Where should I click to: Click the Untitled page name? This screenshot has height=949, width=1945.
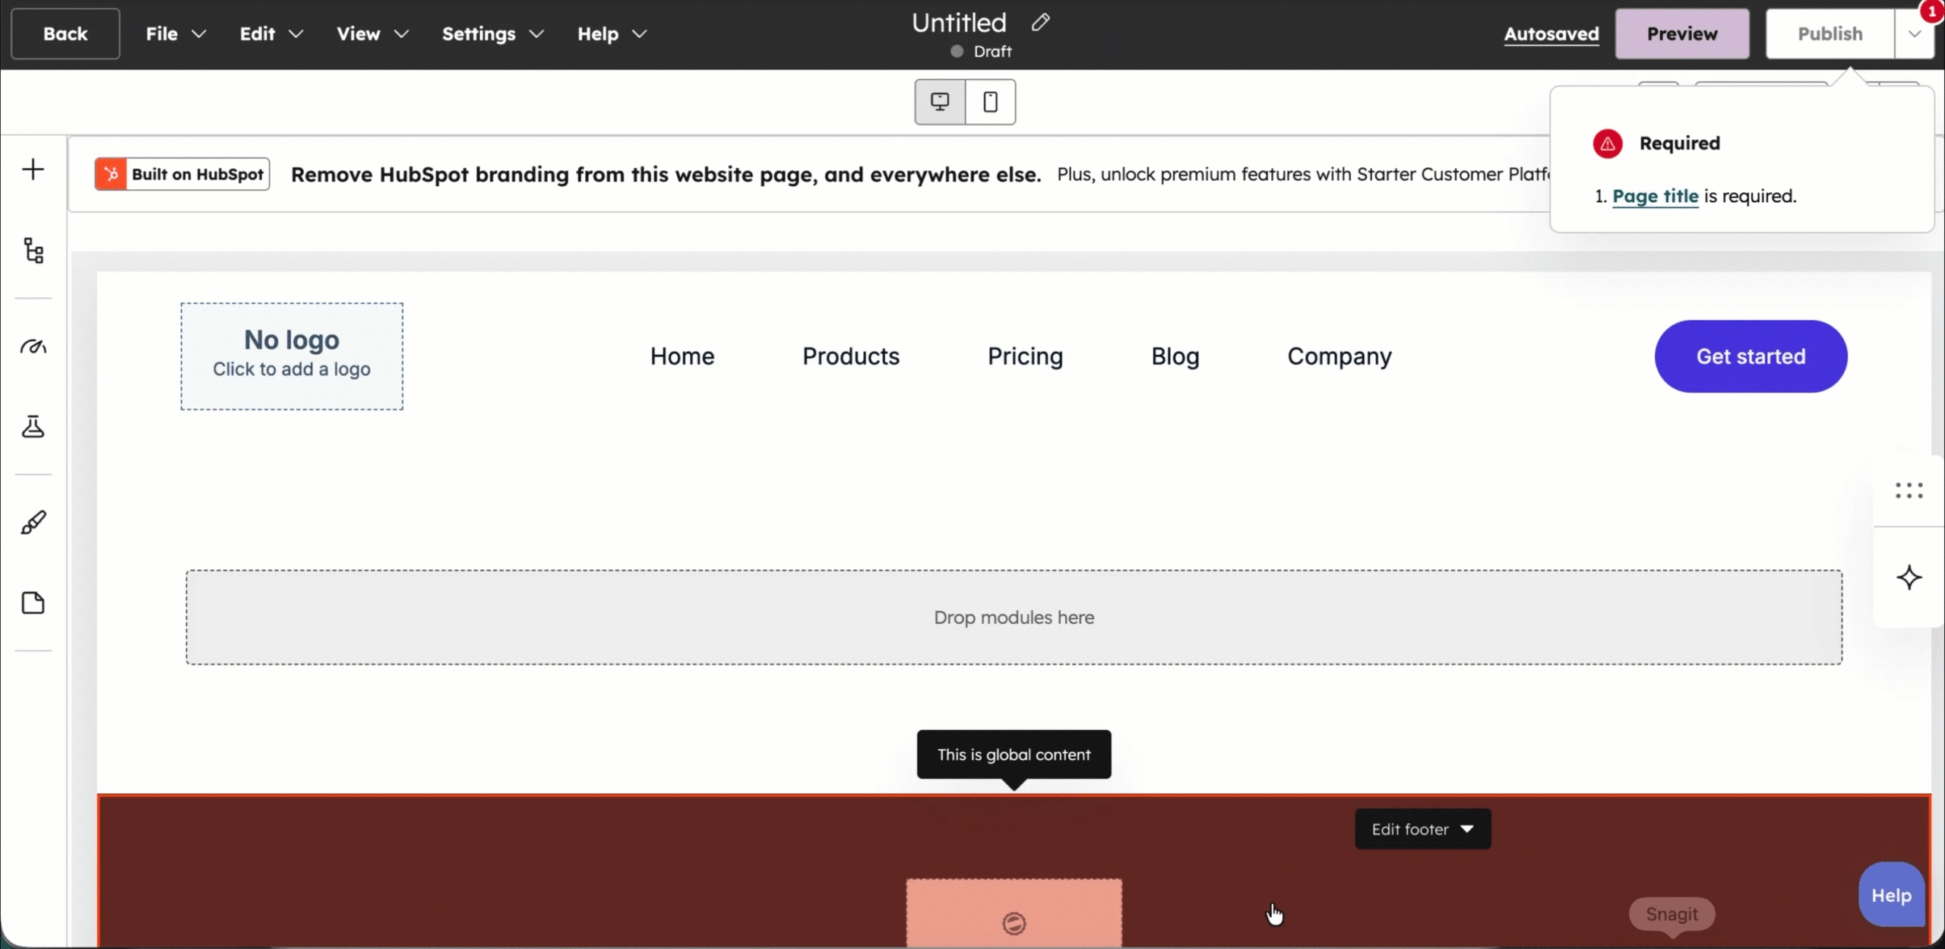point(959,23)
